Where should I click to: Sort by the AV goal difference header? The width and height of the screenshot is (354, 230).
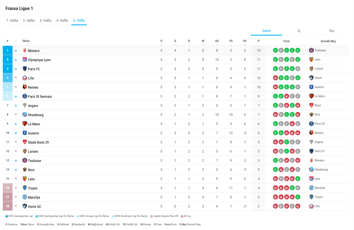245,41
